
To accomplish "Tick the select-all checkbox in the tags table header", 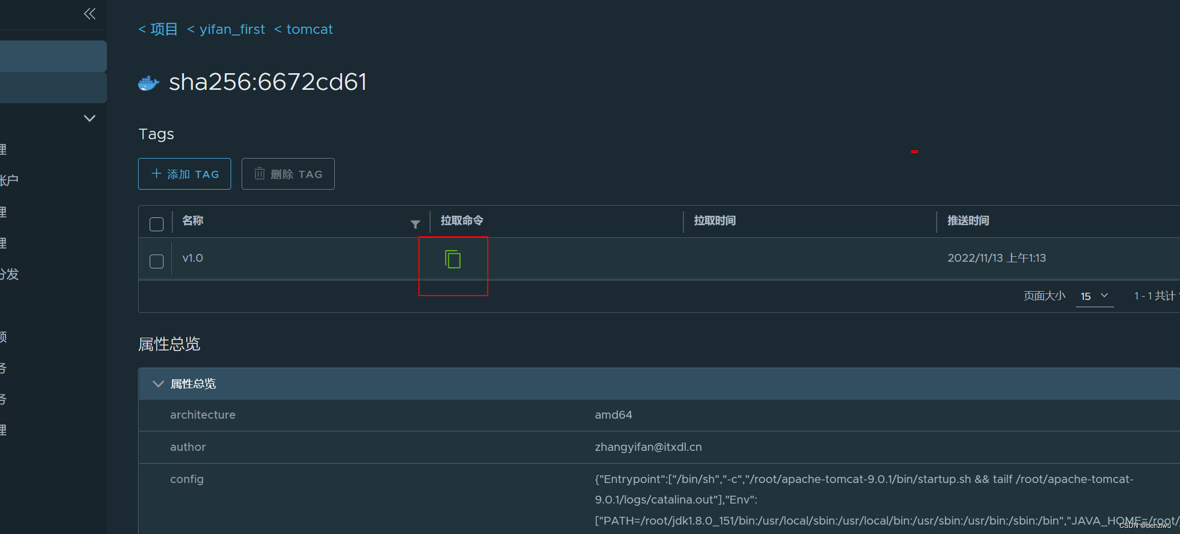I will pos(157,224).
